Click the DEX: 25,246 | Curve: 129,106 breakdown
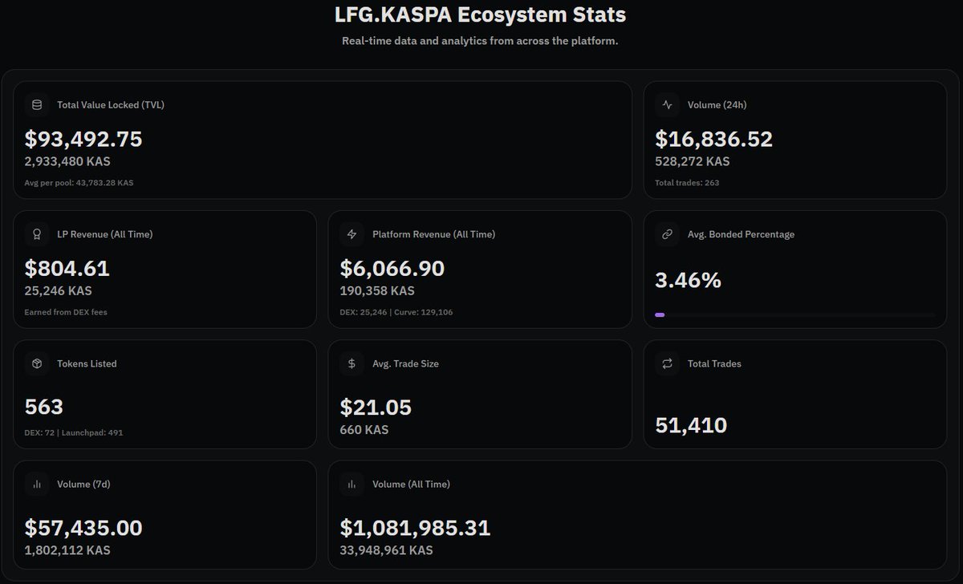The width and height of the screenshot is (963, 584). pos(396,312)
